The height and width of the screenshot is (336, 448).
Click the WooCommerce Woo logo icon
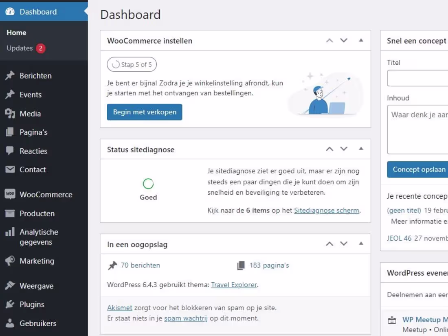pos(10,194)
